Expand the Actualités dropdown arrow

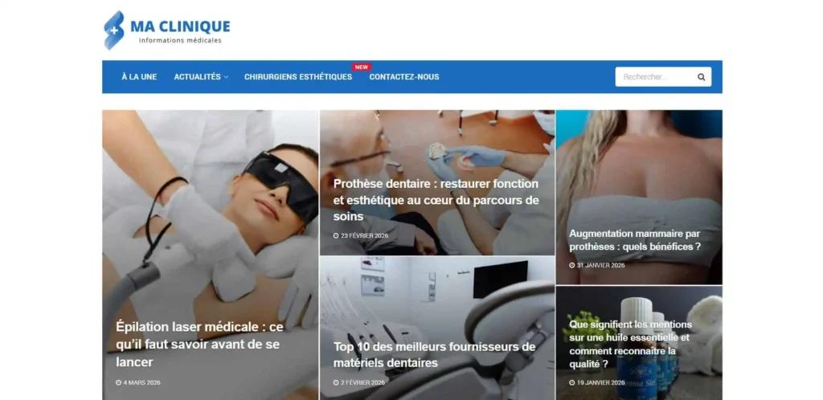226,77
